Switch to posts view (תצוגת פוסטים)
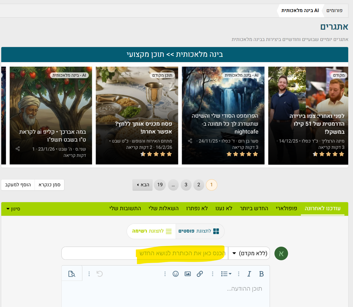 [199, 231]
